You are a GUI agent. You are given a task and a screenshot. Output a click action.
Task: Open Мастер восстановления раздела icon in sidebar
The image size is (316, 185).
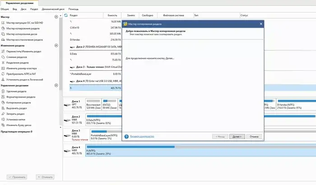pyautogui.click(x=3, y=40)
